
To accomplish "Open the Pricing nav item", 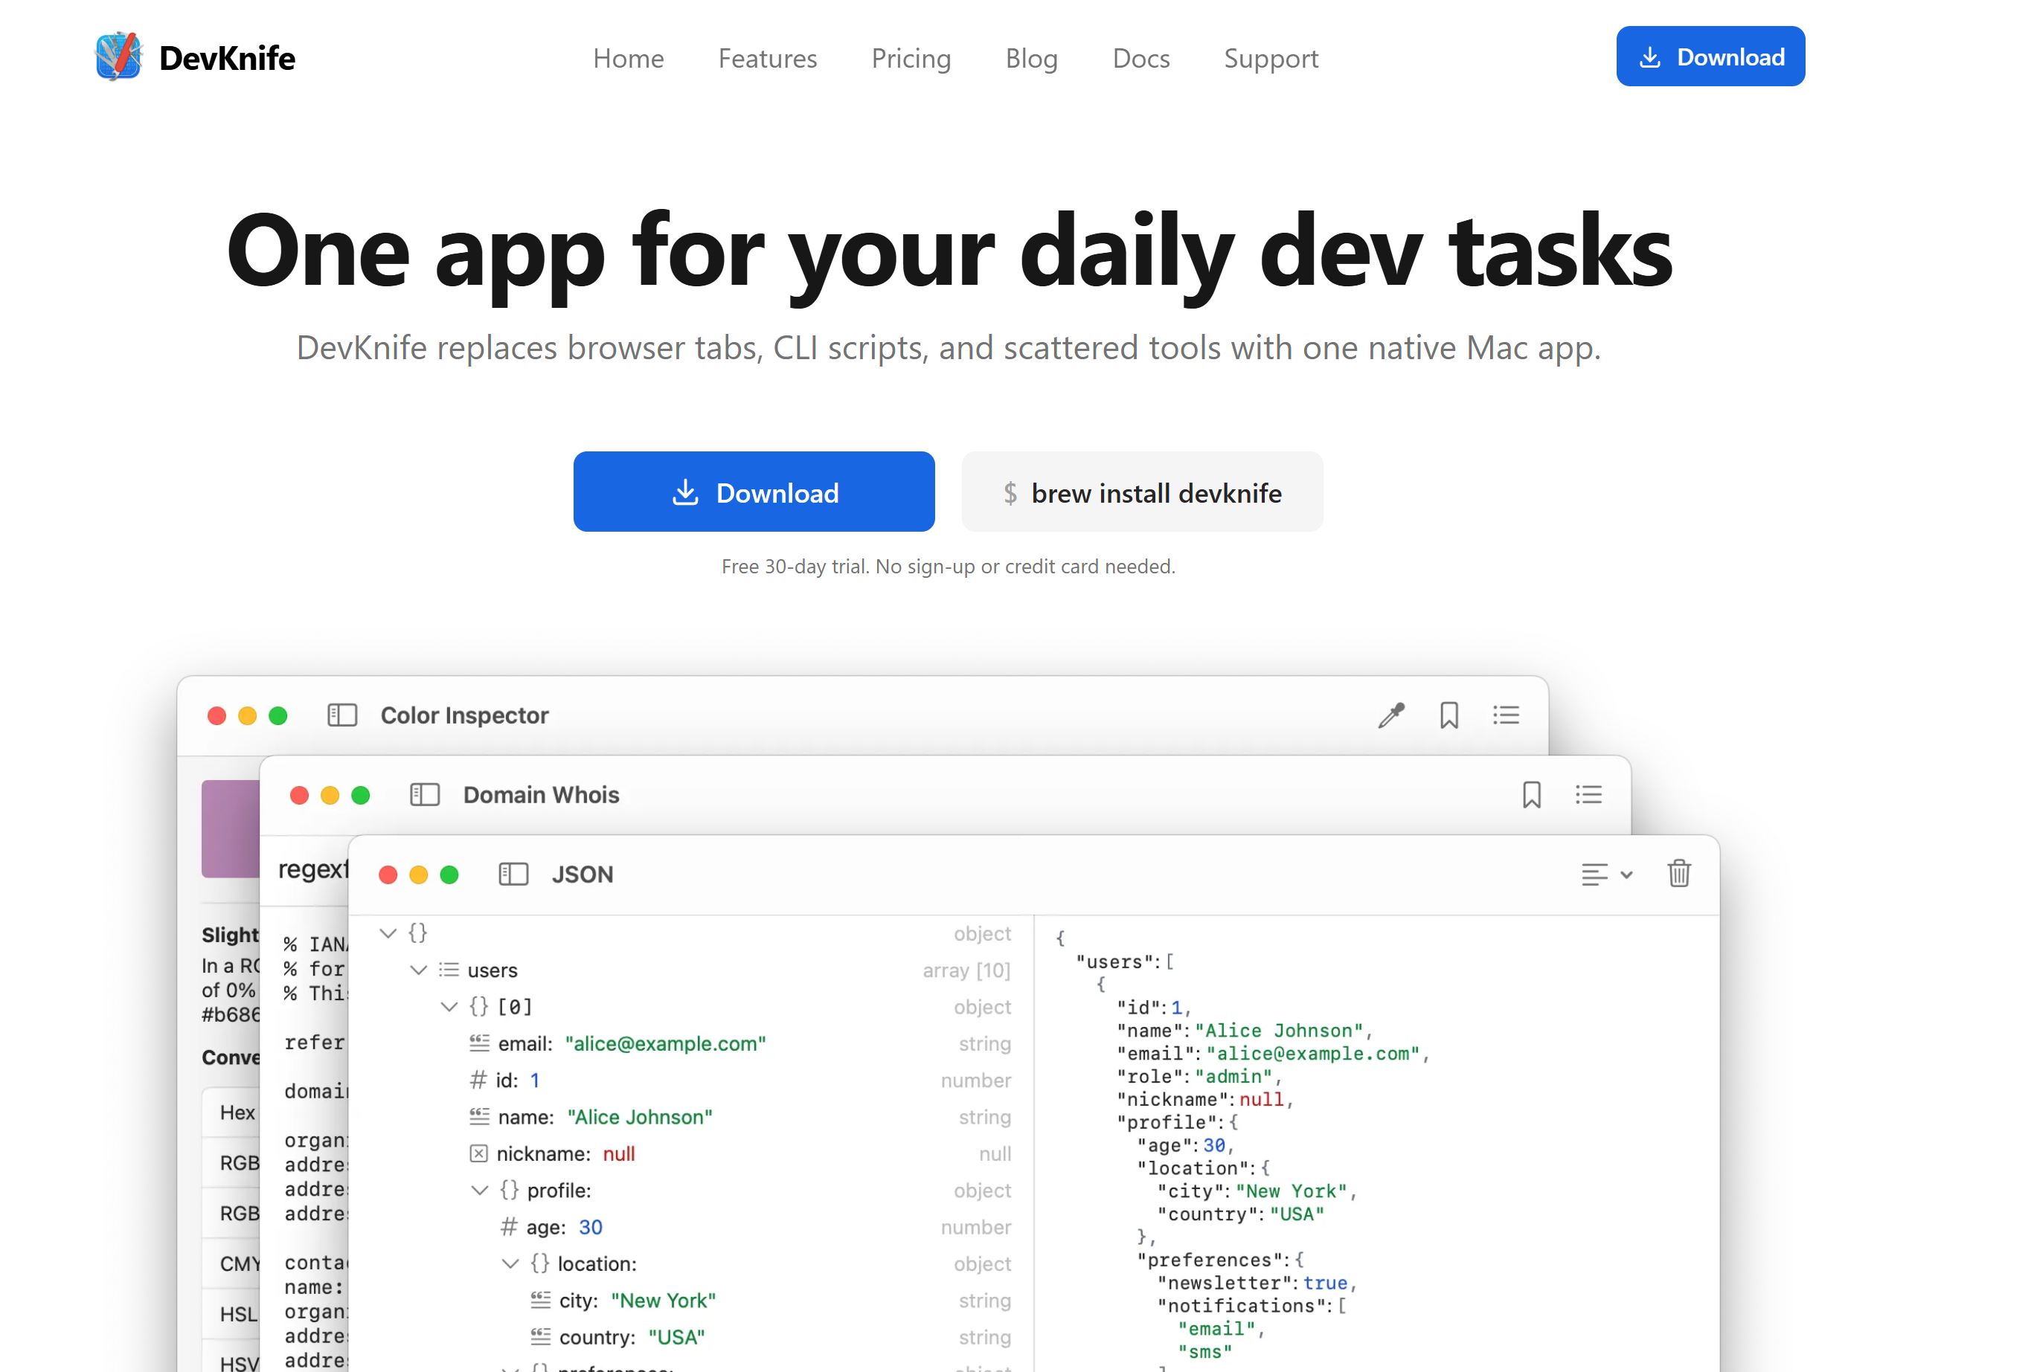I will click(x=911, y=58).
